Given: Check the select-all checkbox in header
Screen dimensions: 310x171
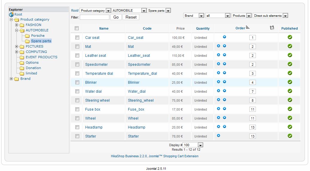Looking at the screenshot, I should tap(77, 28).
